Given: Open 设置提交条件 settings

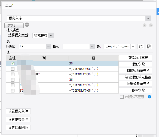Looking at the screenshot, I should pyautogui.click(x=18, y=111).
